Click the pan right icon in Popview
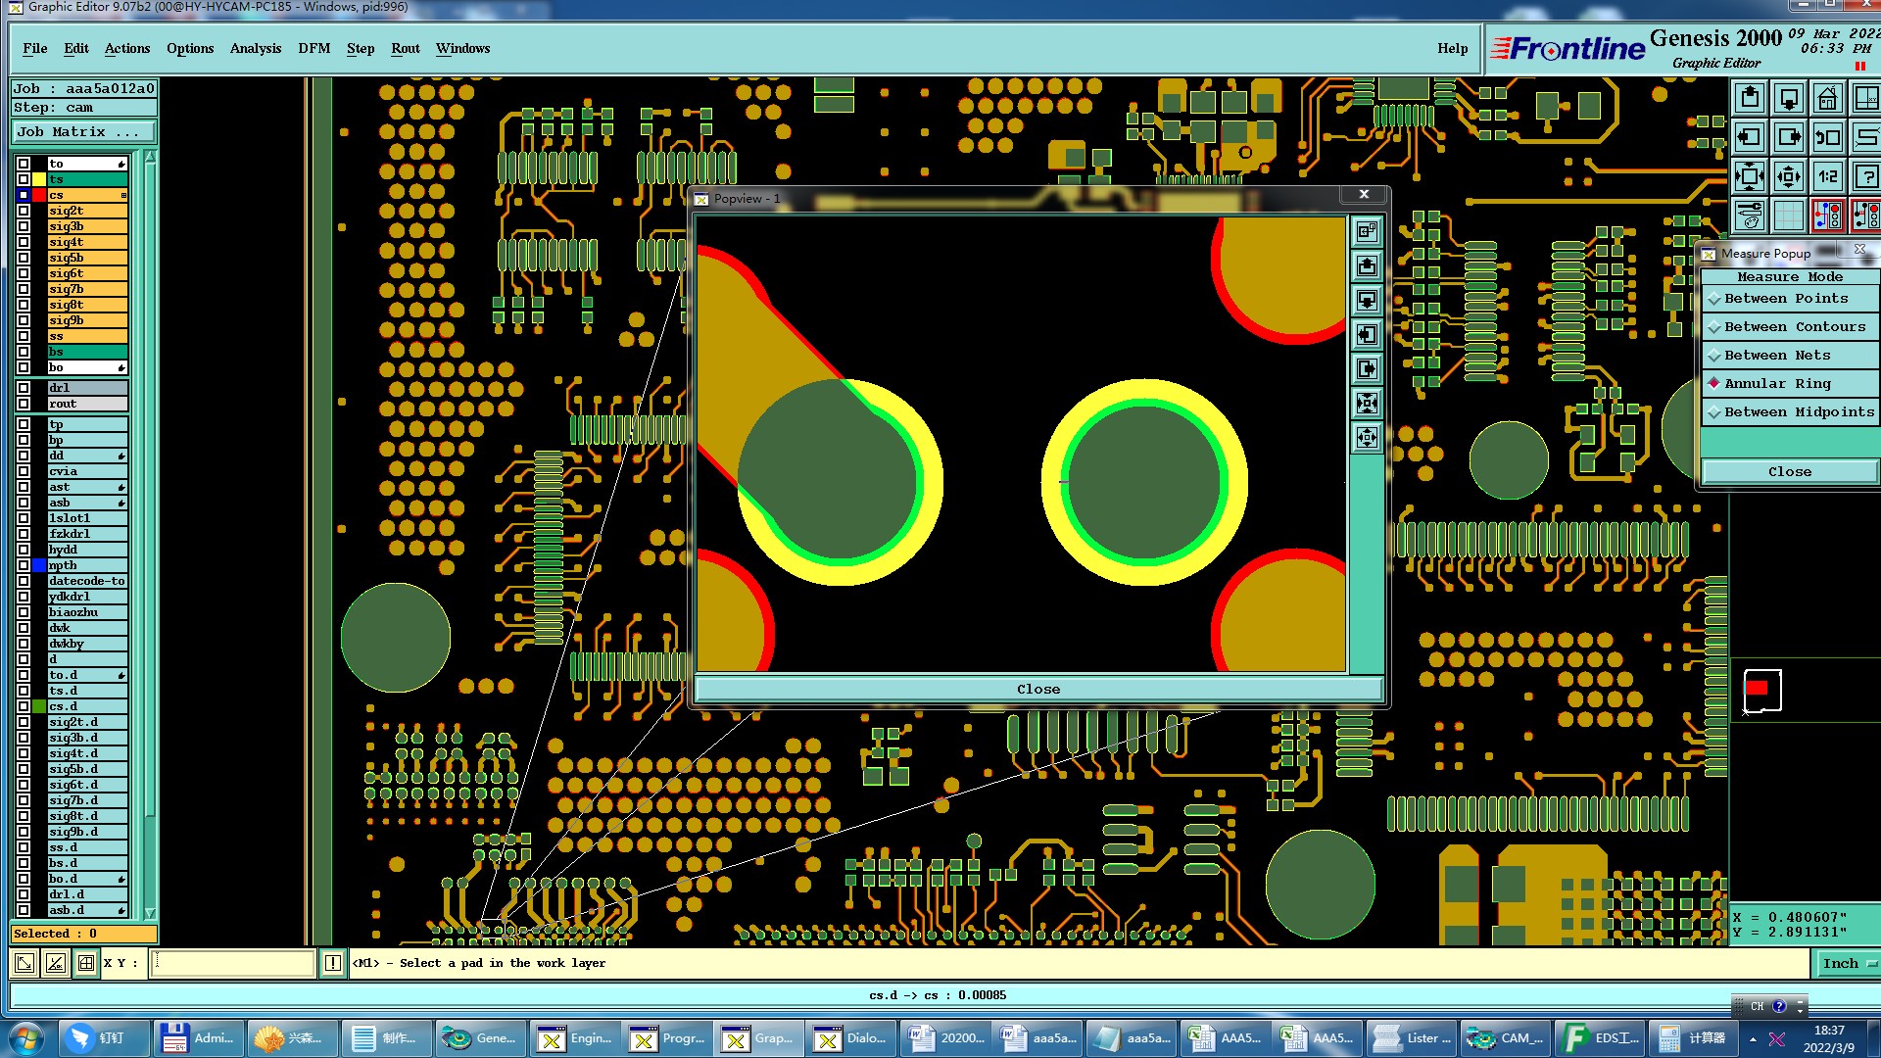1881x1058 pixels. pos(1367,369)
